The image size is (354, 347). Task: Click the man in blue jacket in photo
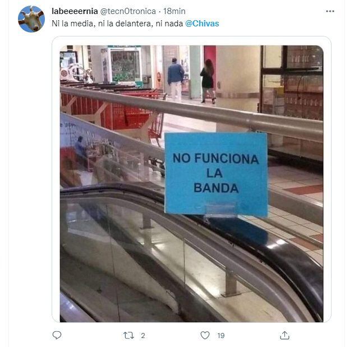click(176, 79)
